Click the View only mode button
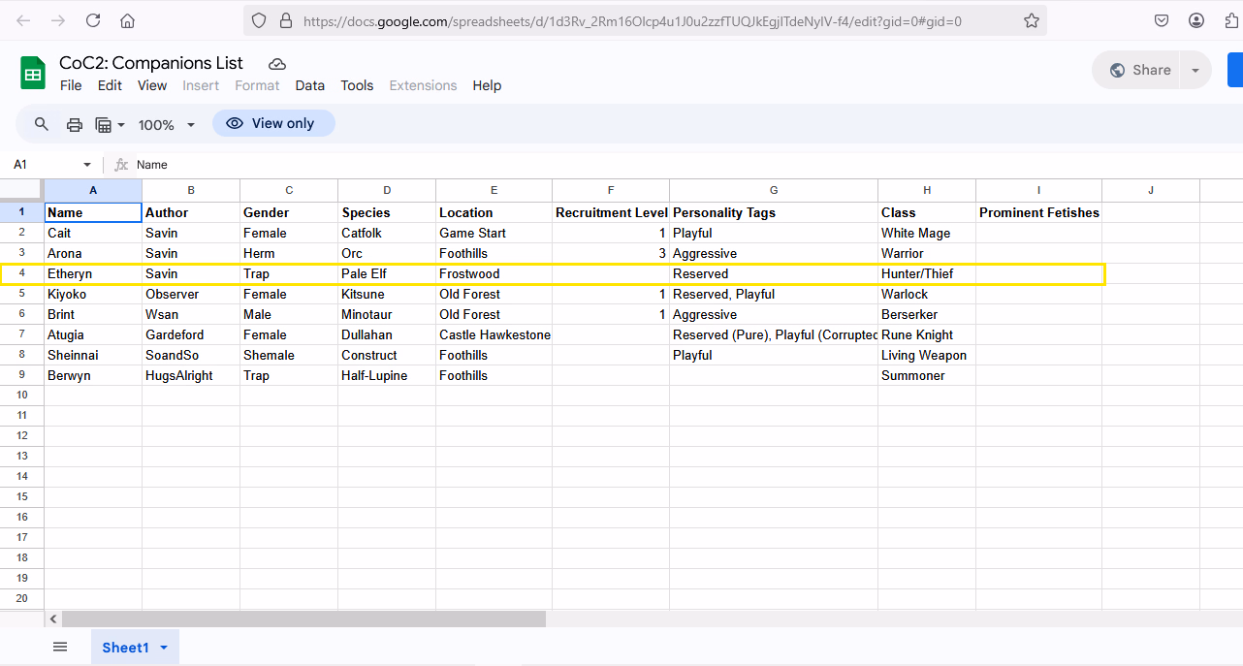This screenshot has width=1243, height=666. click(x=273, y=123)
